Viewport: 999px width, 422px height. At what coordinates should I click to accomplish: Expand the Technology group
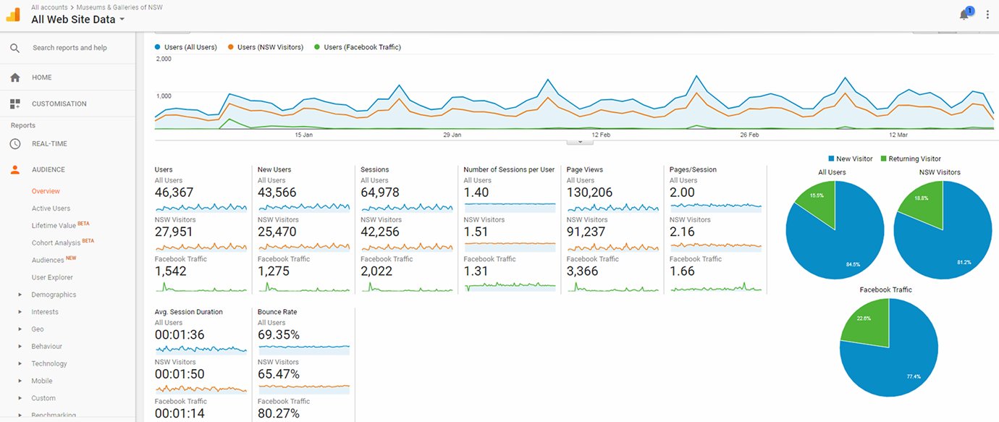[49, 364]
